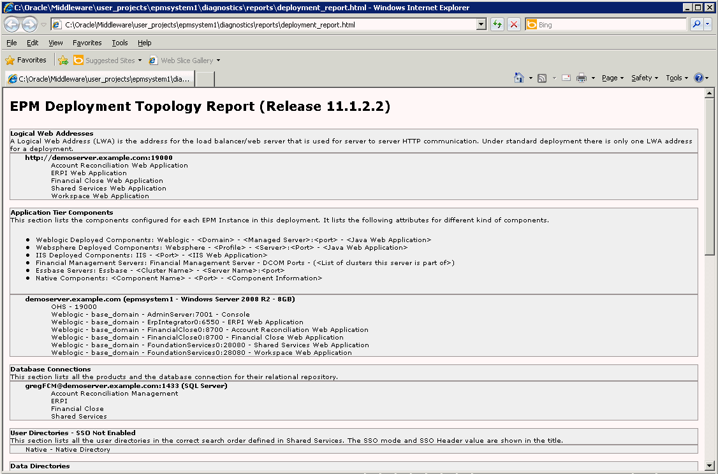This screenshot has height=474, width=718.
Task: Select the deployment report browser tab
Action: [x=100, y=79]
